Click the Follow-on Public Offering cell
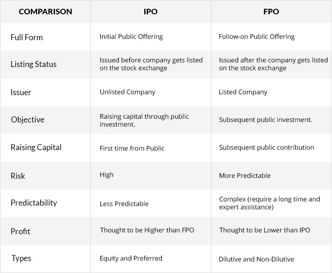Viewport: 332px width, 273px height. point(256,36)
